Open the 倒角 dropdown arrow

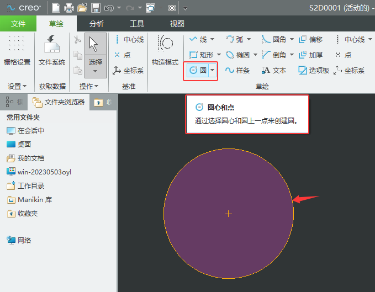292,55
